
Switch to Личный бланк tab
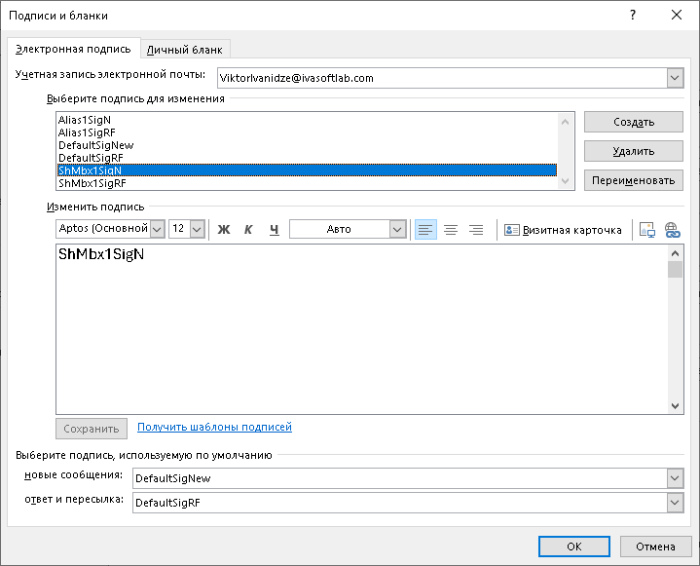185,50
